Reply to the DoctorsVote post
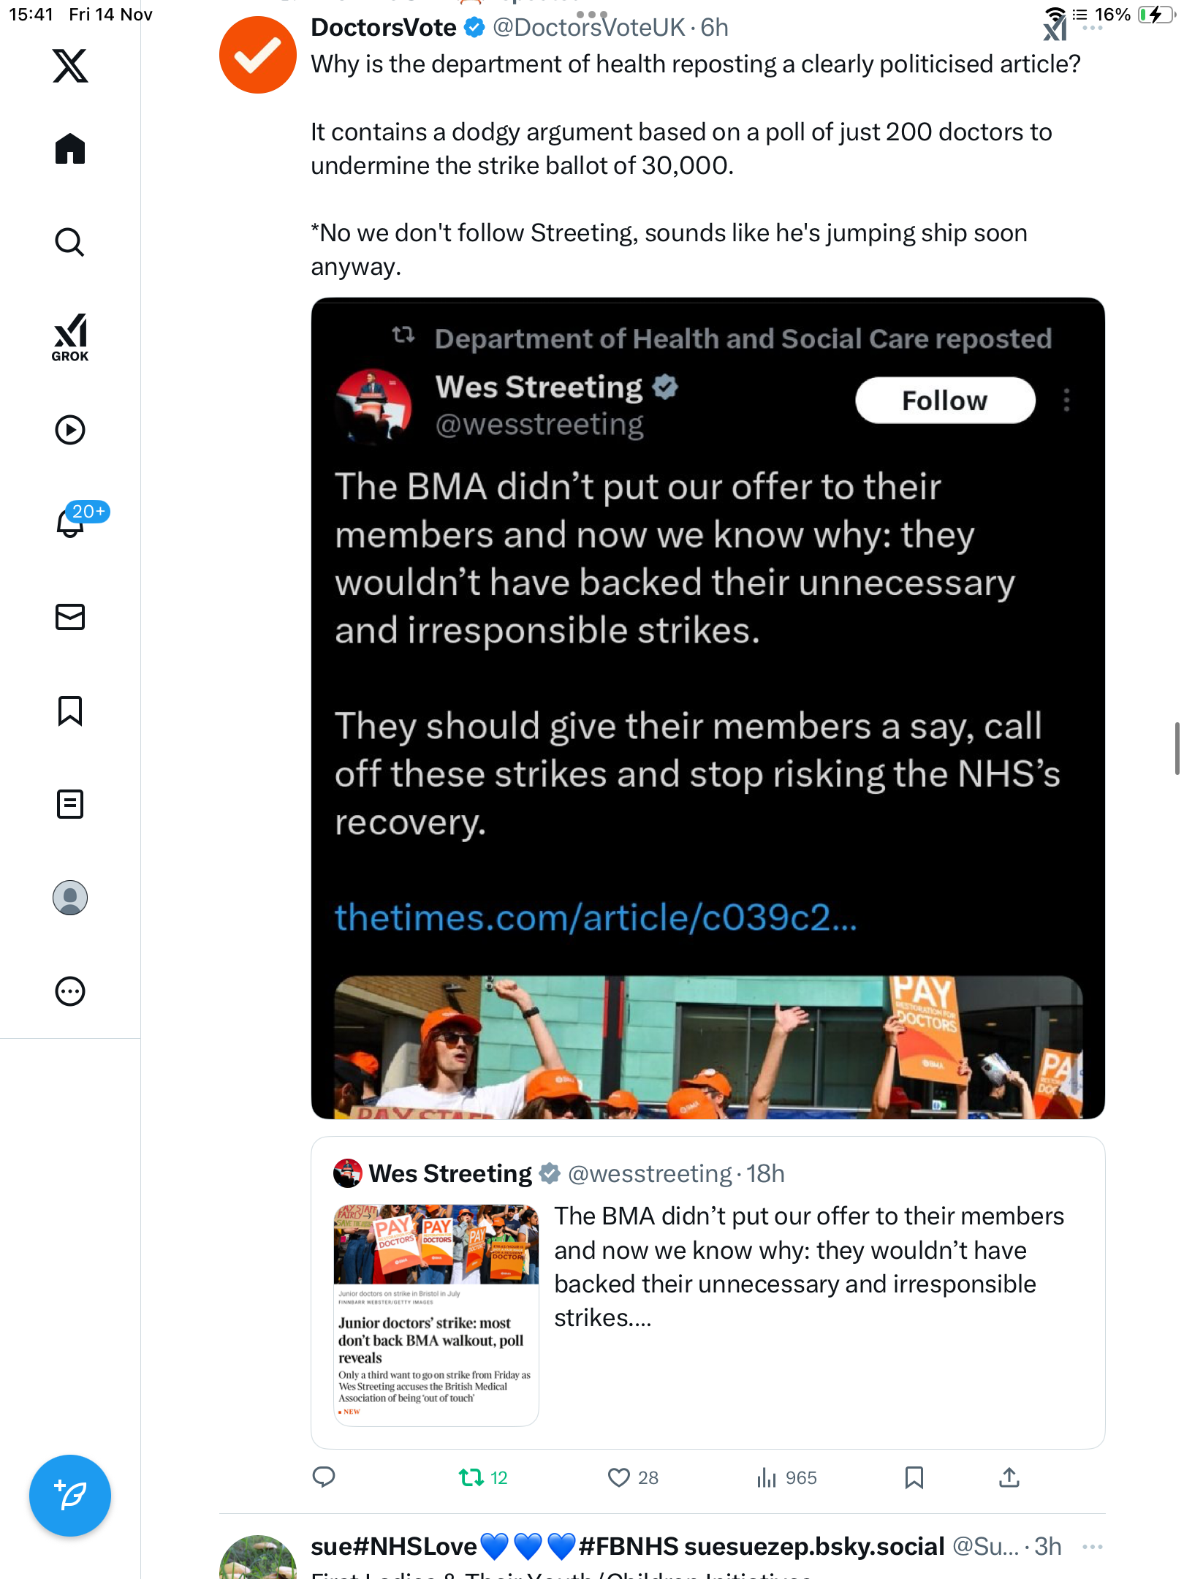This screenshot has width=1184, height=1579. (x=324, y=1477)
